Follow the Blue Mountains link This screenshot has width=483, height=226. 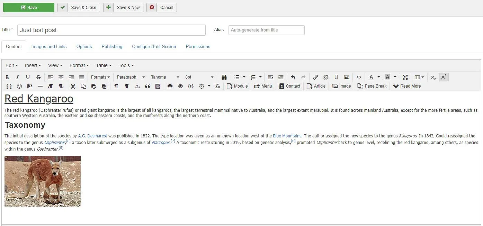tap(287, 136)
